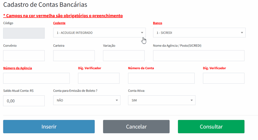Screen dimensions: 258x140
Task: Expand the Conta Ativa dropdown
Action: tap(162, 100)
